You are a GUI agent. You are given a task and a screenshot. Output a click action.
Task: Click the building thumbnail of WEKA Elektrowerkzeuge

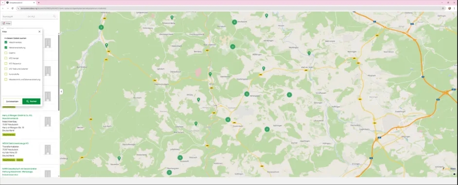click(x=48, y=150)
